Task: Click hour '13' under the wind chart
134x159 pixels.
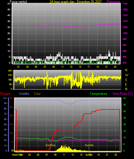Action: click(71, 67)
